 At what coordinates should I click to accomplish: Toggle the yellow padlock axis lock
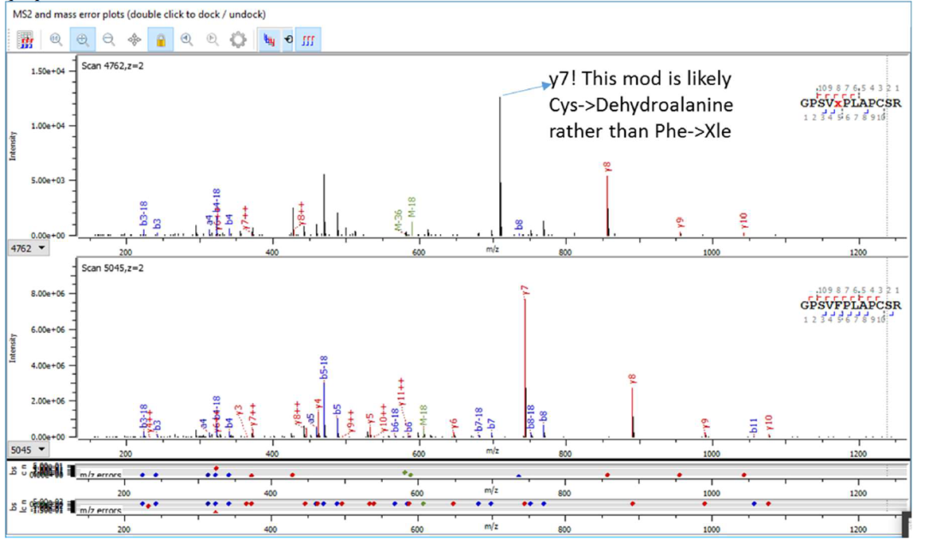pyautogui.click(x=160, y=39)
